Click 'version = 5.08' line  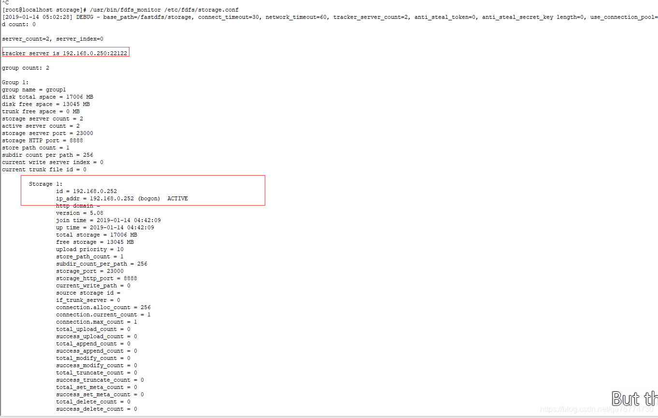80,213
